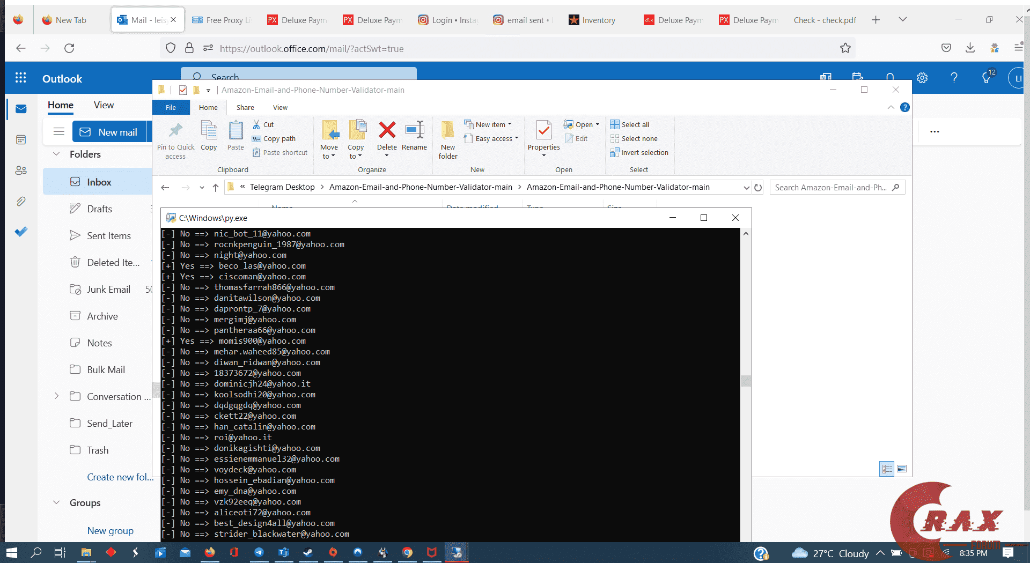Click Invert selection in Explorer ribbon
The height and width of the screenshot is (563, 1030).
[x=639, y=152]
